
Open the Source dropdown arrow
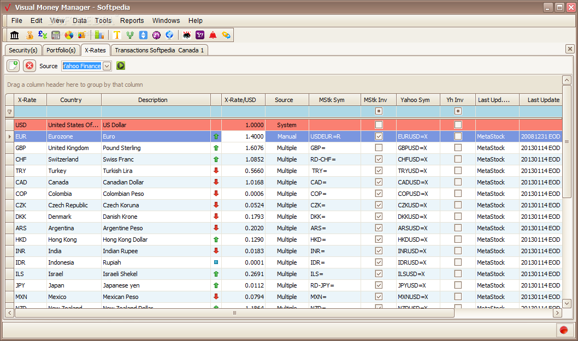tap(107, 66)
